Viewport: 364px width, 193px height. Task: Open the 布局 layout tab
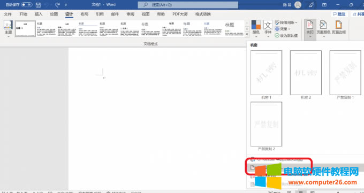pos(85,14)
